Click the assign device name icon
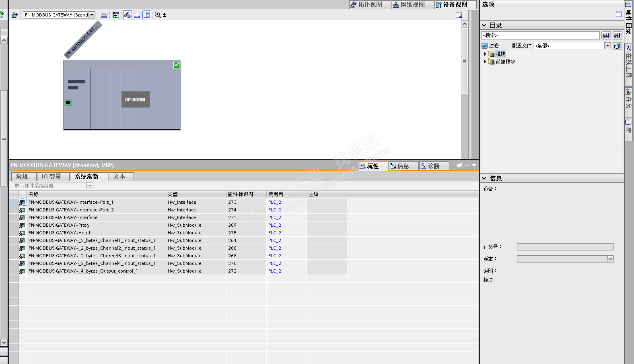This screenshot has height=364, width=634. (x=116, y=15)
